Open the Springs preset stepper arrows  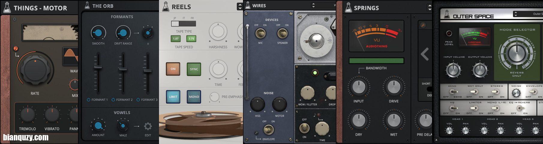[x=430, y=7]
